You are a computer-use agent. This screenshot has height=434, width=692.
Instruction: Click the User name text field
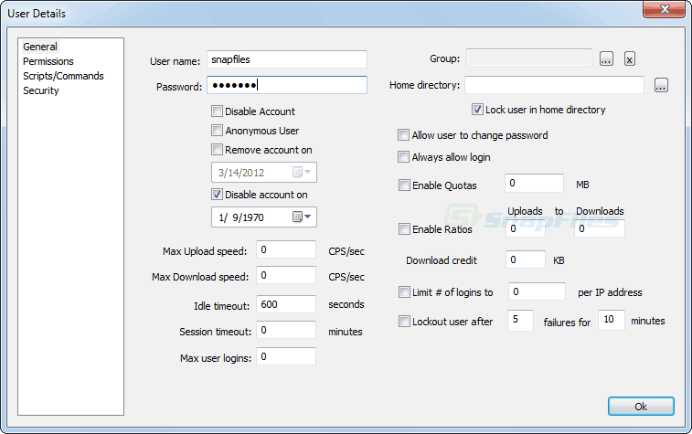286,59
